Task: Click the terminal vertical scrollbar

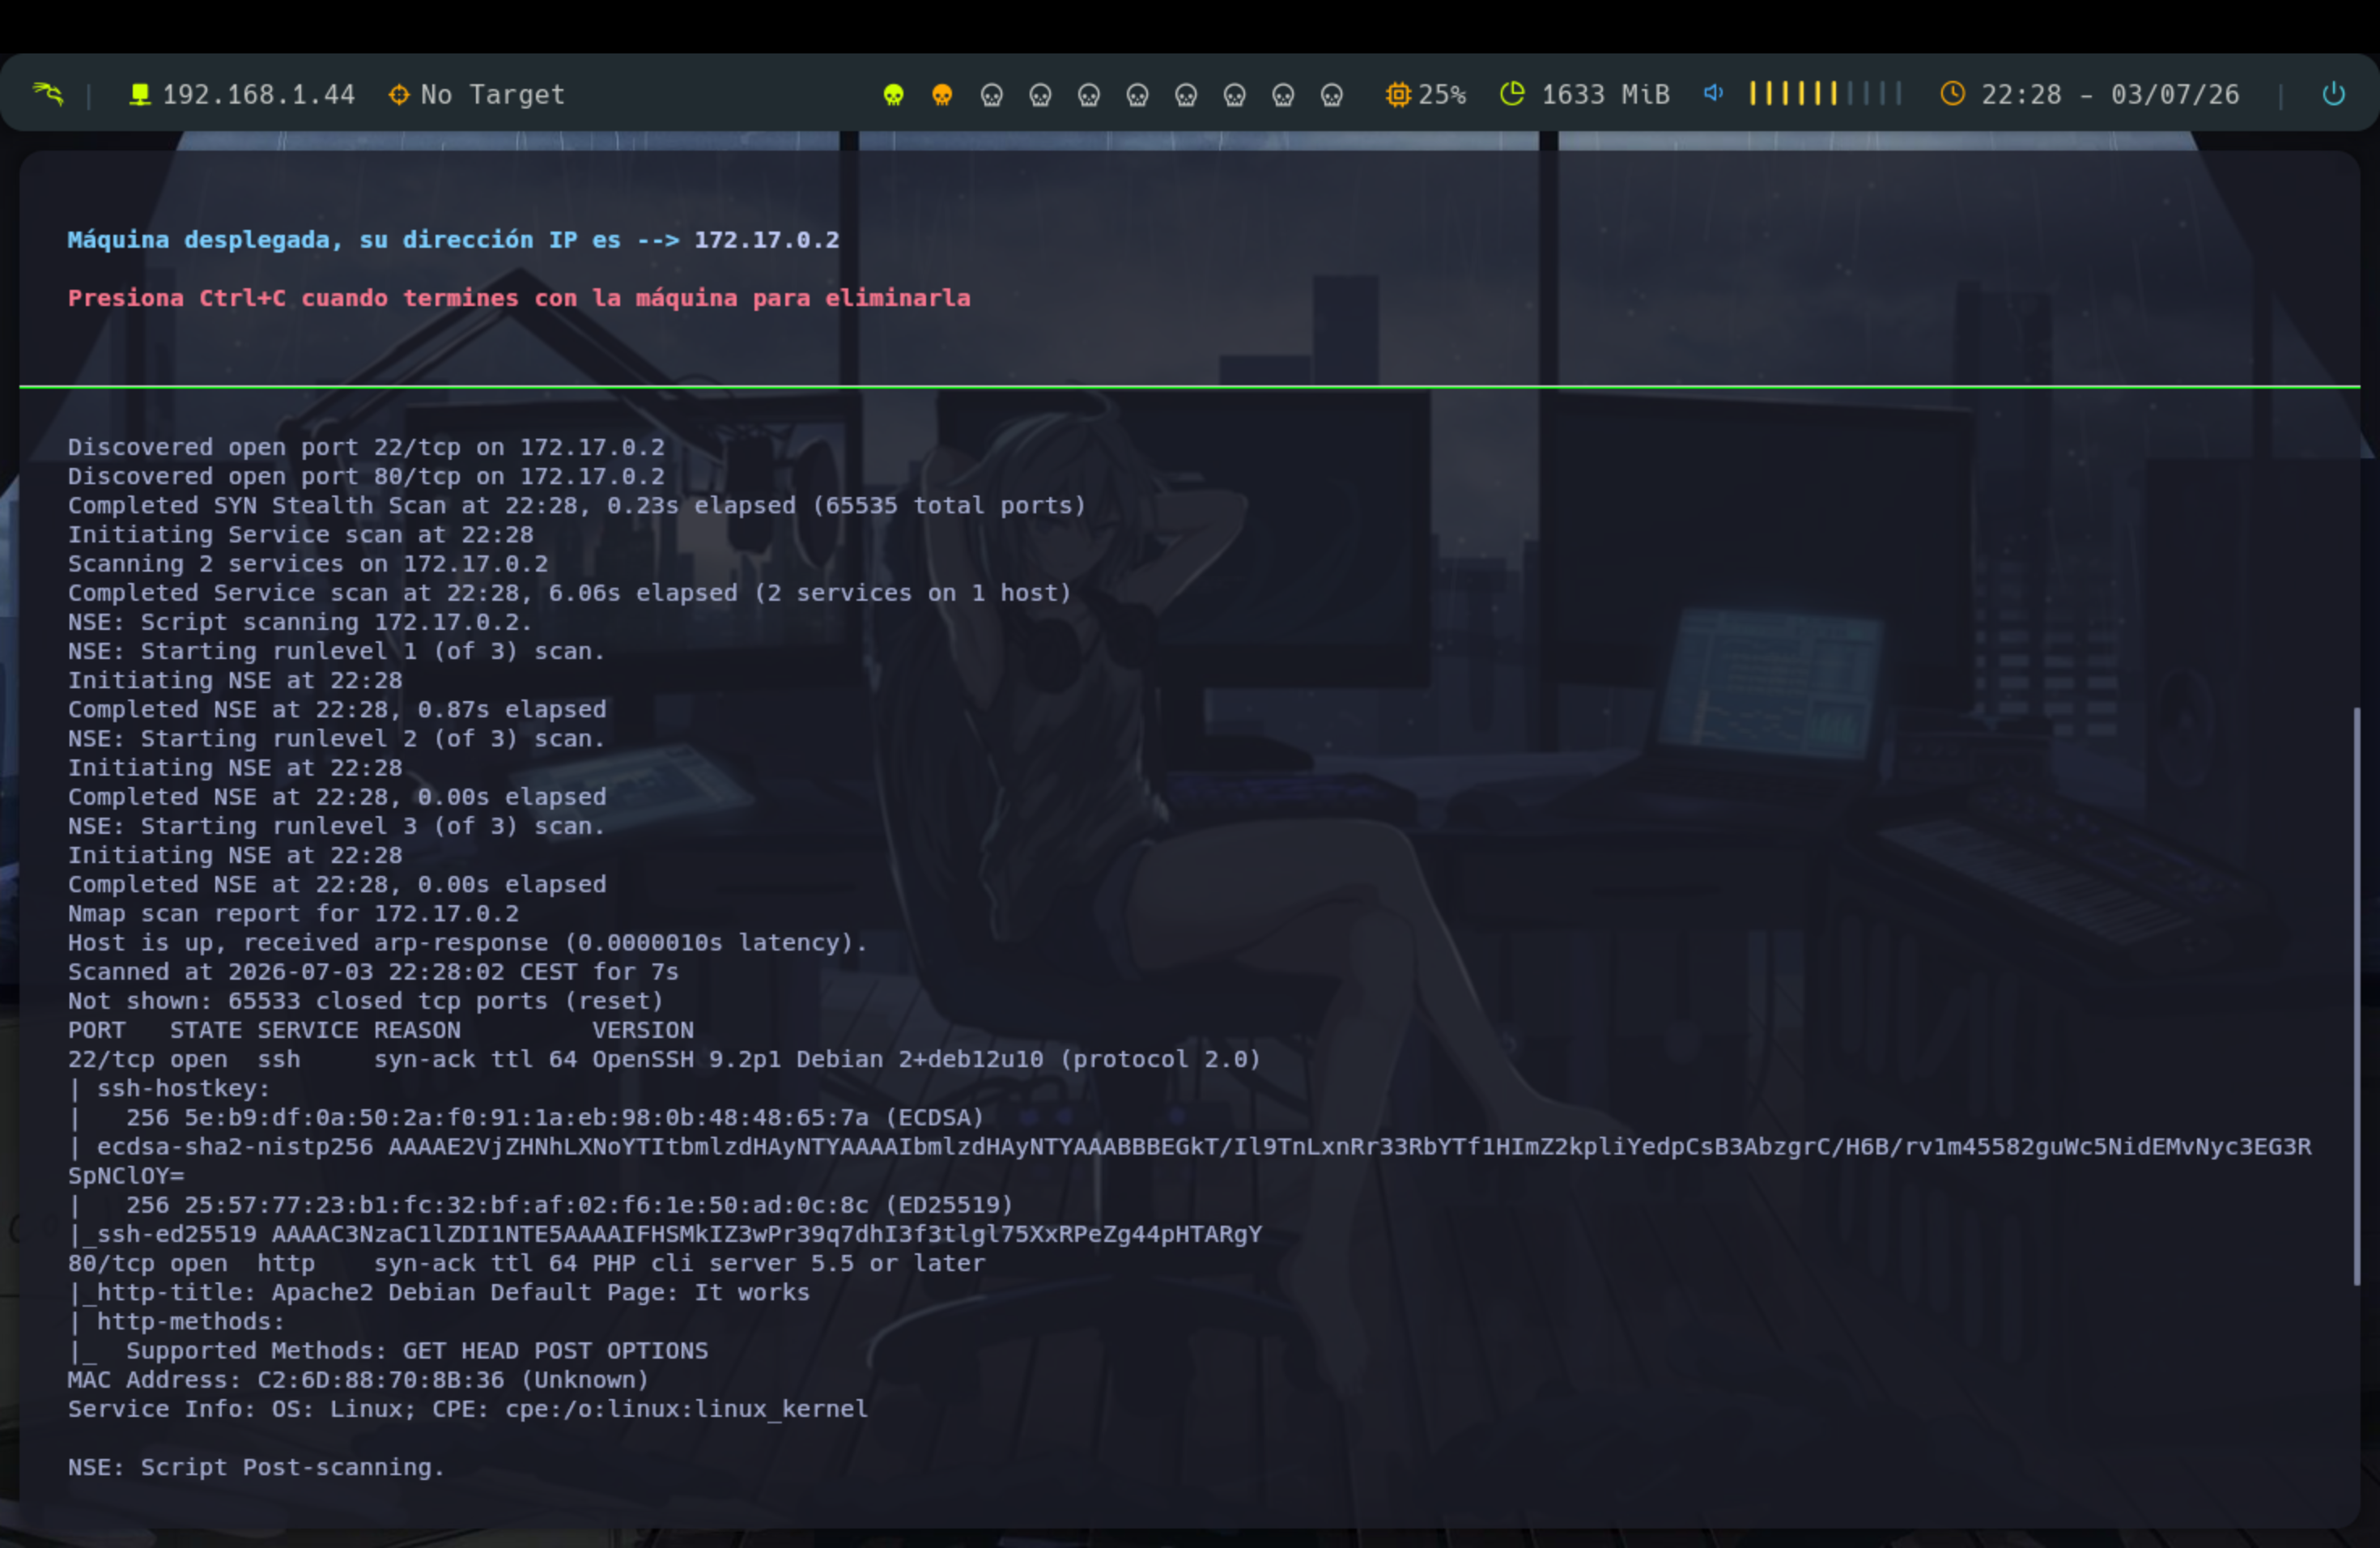Action: click(2356, 995)
